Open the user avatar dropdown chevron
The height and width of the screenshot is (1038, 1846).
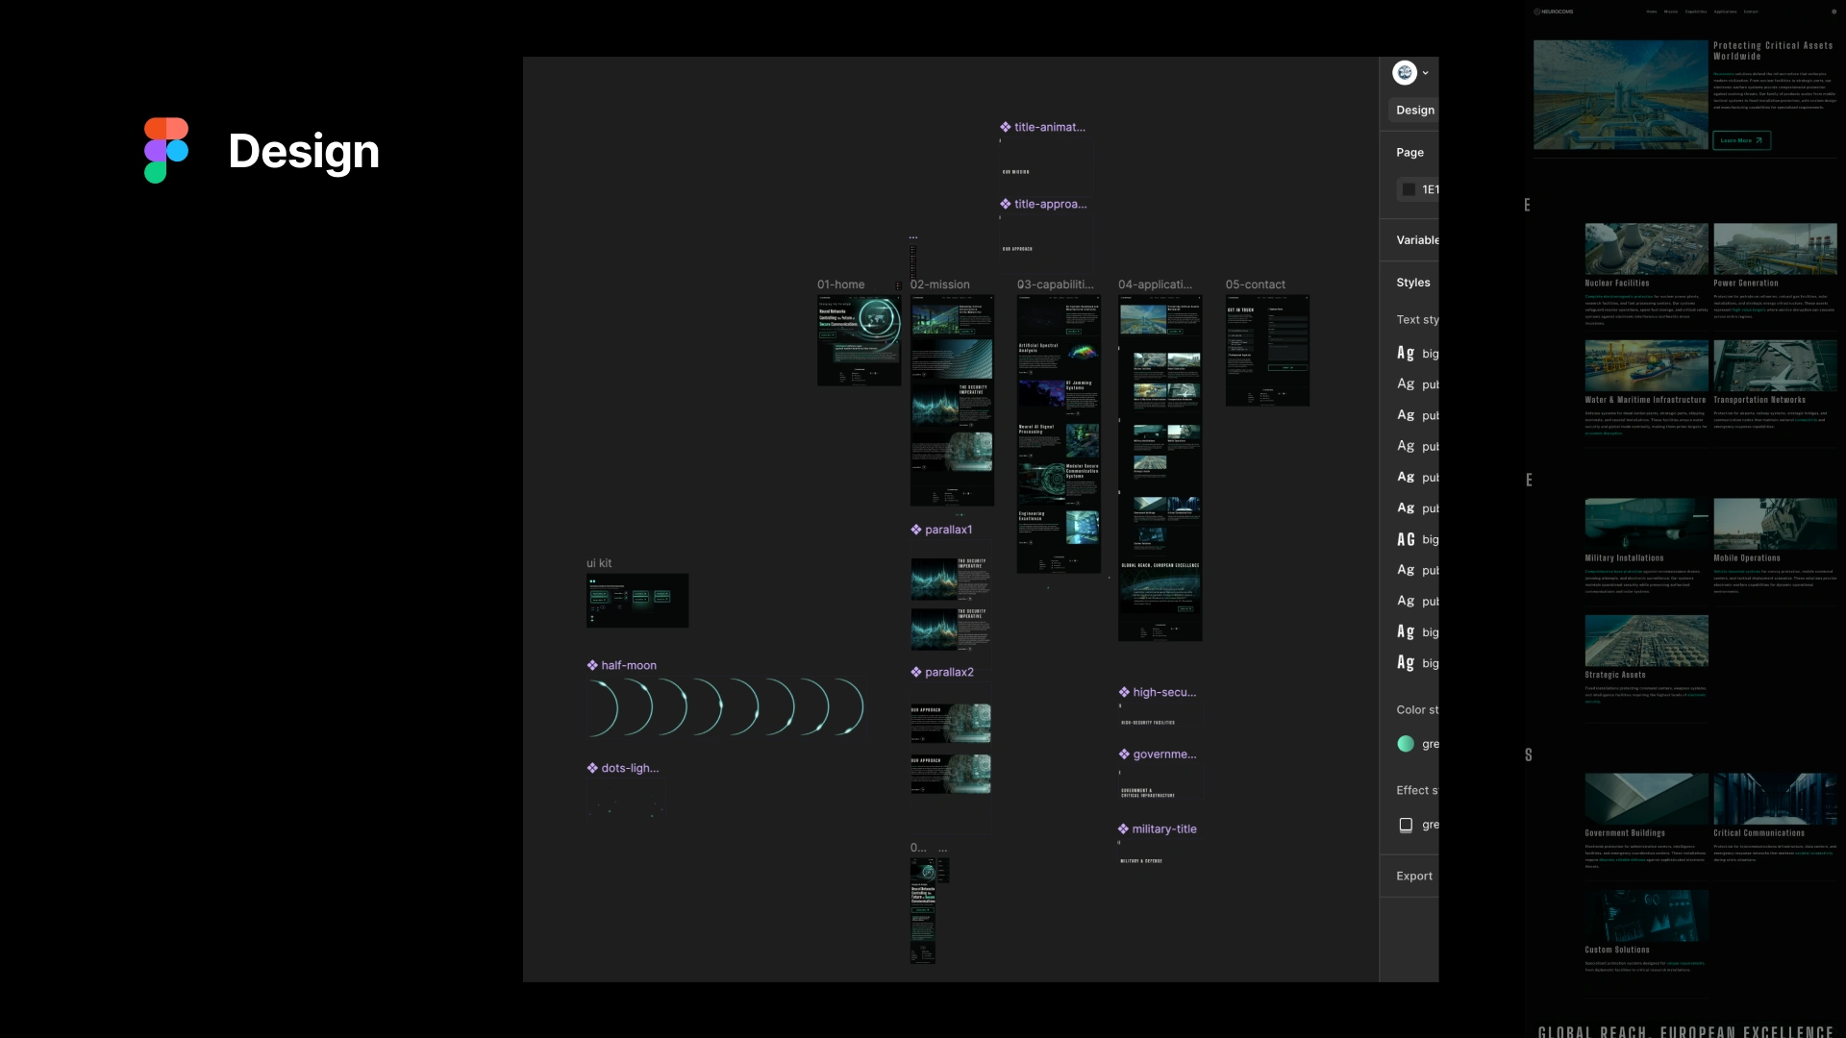pyautogui.click(x=1426, y=73)
